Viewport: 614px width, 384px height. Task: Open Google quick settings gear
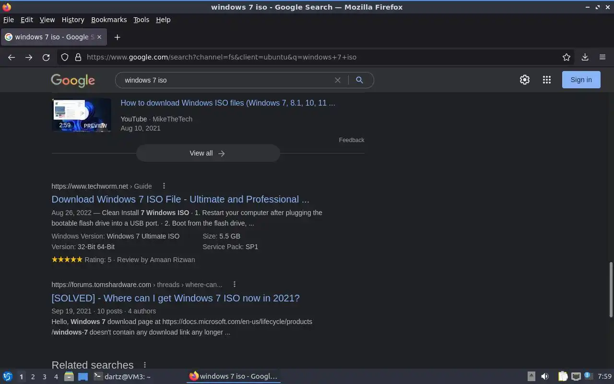(x=525, y=80)
